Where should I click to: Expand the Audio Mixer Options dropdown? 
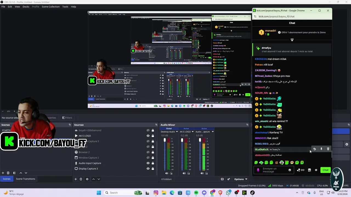[x=241, y=179]
